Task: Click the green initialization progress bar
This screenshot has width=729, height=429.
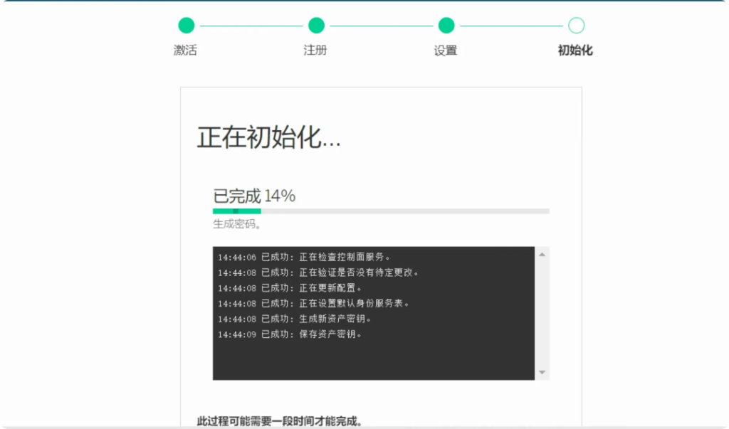Action: point(237,211)
